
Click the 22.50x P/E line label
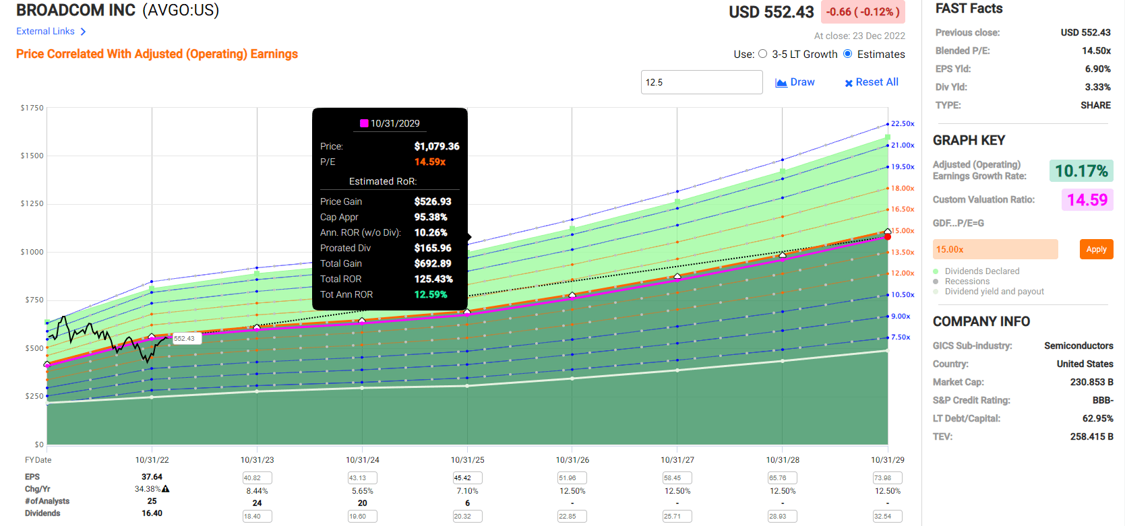pyautogui.click(x=903, y=124)
